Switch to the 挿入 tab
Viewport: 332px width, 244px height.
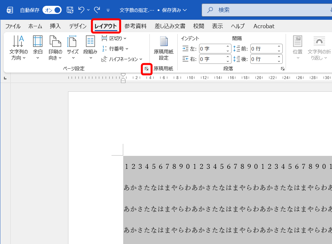[55, 26]
